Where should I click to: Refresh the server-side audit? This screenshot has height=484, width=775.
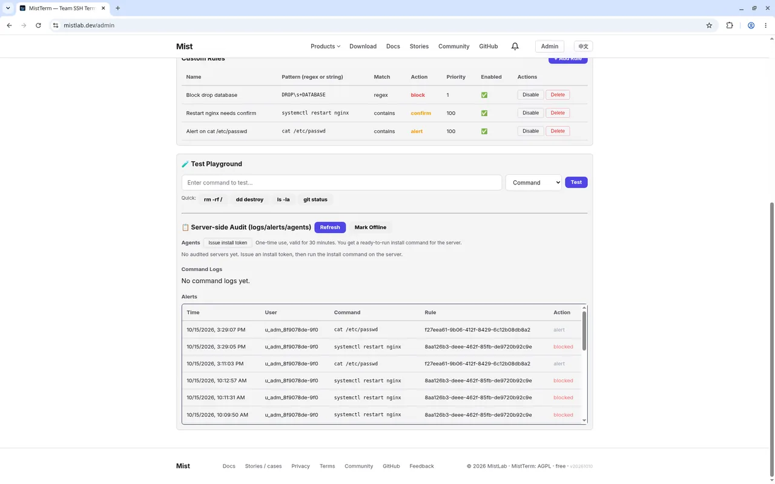pos(330,227)
